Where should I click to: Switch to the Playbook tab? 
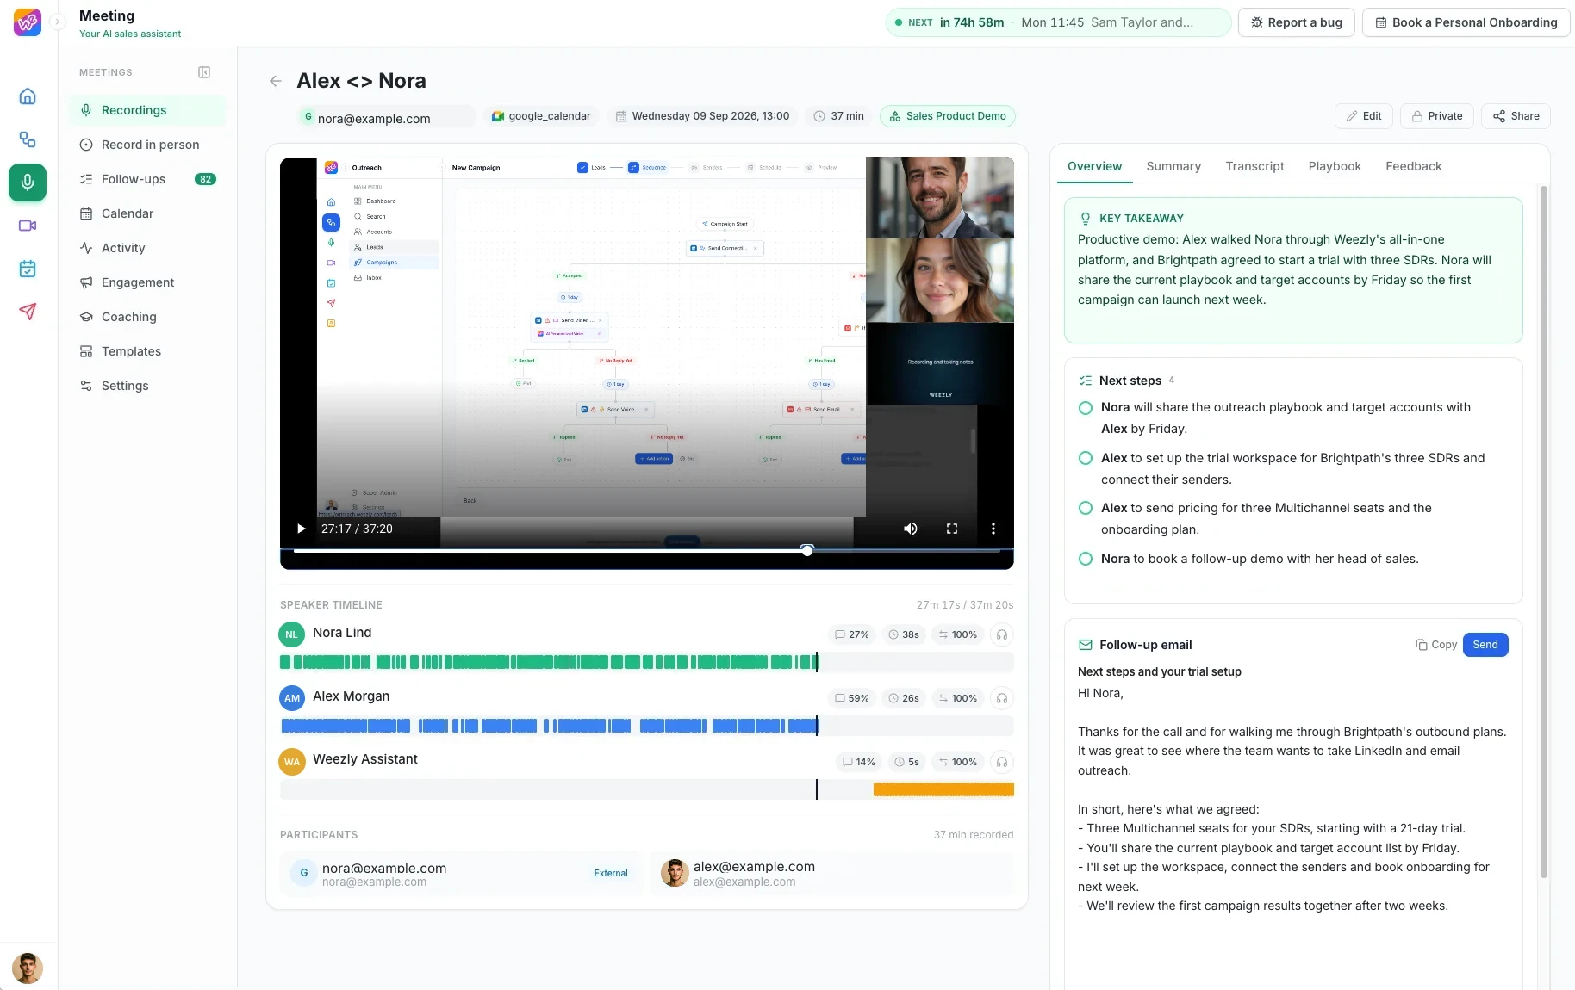(x=1335, y=166)
